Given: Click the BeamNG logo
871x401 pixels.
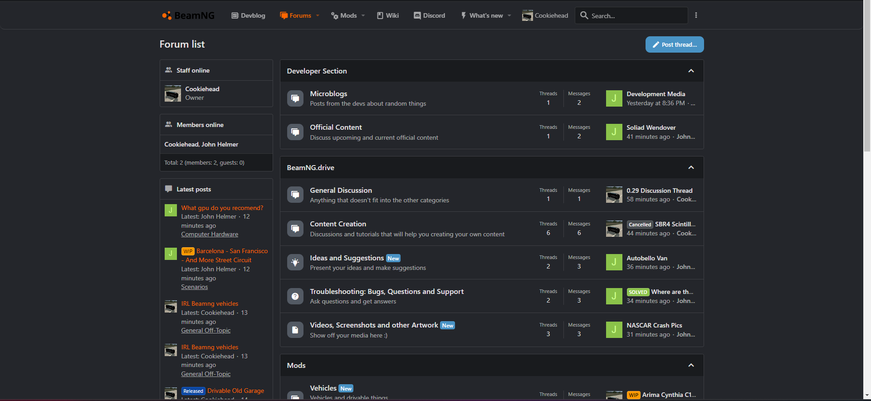Looking at the screenshot, I should 188,15.
